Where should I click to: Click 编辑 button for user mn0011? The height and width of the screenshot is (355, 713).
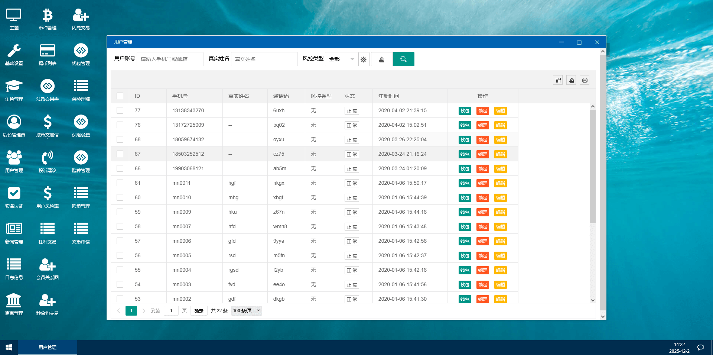pyautogui.click(x=501, y=183)
